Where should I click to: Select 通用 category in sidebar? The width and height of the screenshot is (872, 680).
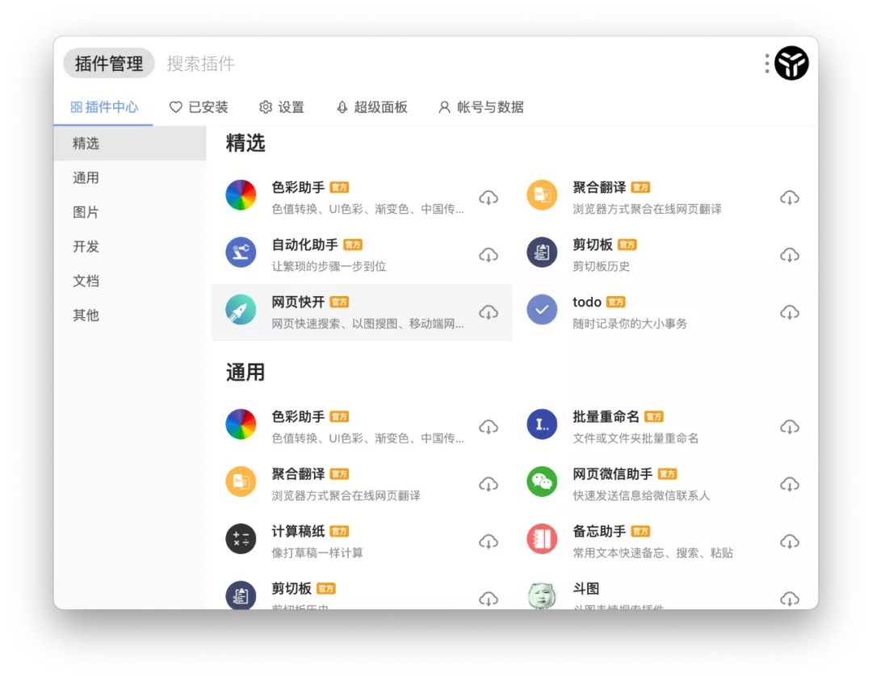pos(130,177)
